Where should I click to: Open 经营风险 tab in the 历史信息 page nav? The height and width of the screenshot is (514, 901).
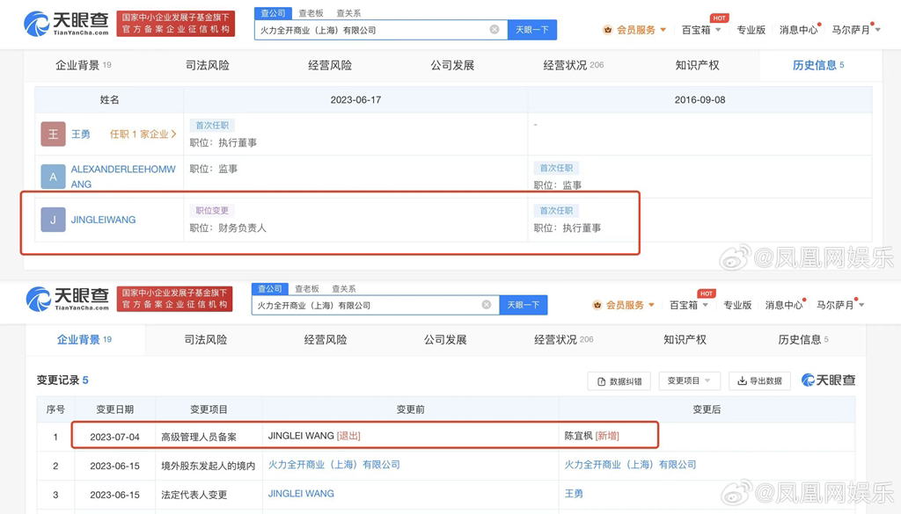(x=330, y=65)
